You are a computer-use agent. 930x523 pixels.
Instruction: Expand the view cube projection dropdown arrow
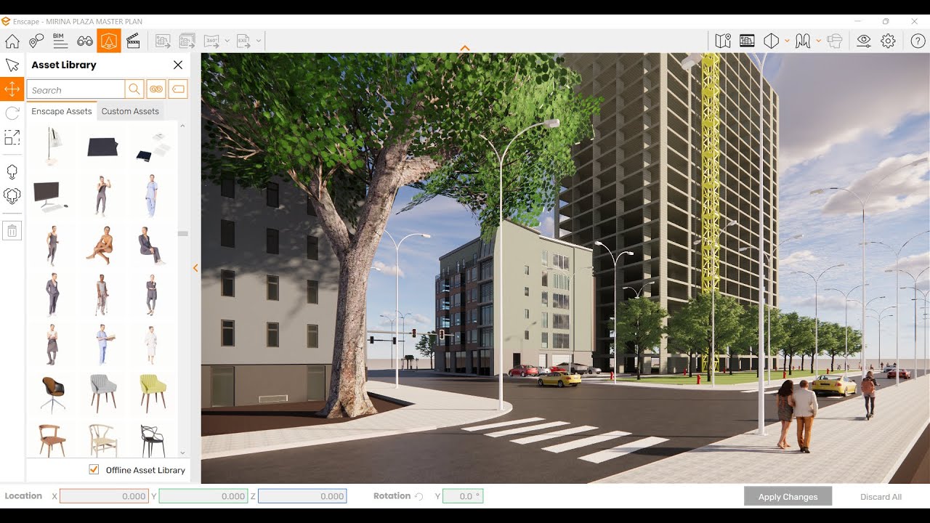[787, 41]
